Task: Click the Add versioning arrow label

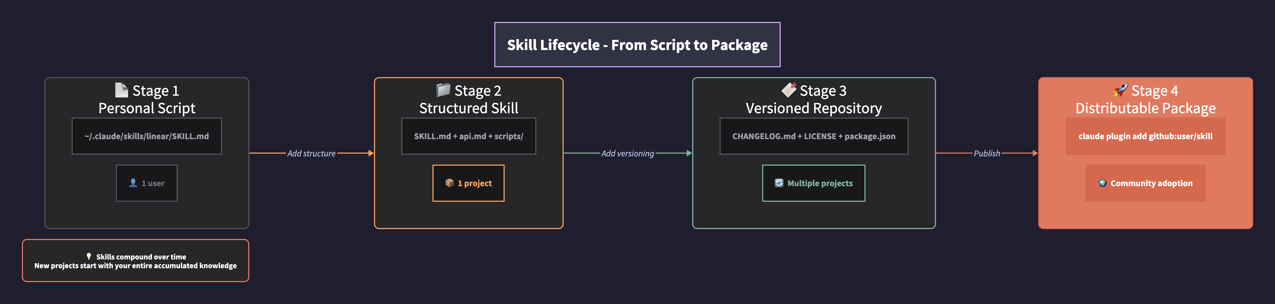Action: 627,153
